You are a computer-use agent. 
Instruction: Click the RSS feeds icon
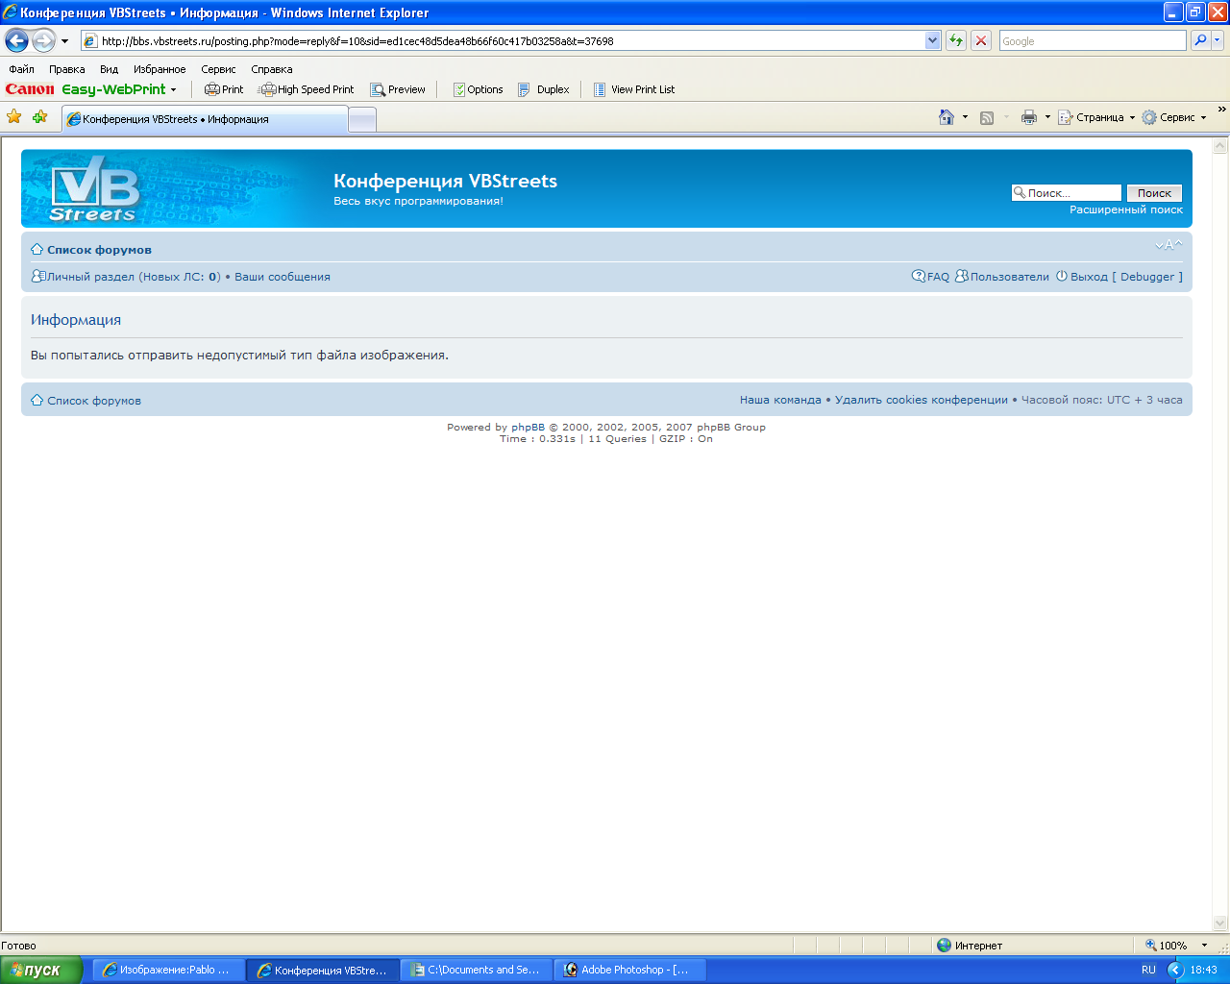[987, 117]
